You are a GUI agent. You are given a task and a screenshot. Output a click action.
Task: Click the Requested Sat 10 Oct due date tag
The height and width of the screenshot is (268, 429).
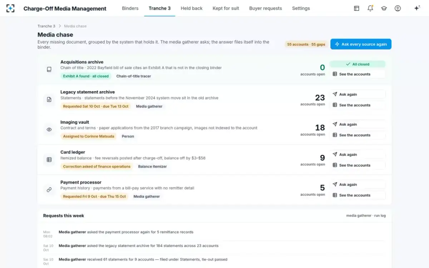pyautogui.click(x=96, y=106)
